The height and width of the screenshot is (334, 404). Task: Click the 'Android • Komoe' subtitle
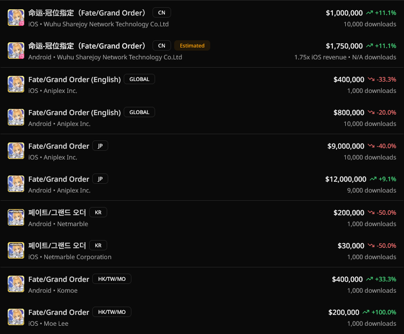(53, 290)
